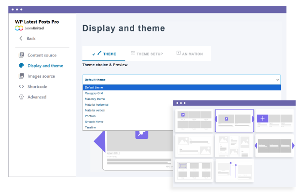This screenshot has width=304, height=193.
Task: Open the Images source section
Action: click(x=41, y=76)
